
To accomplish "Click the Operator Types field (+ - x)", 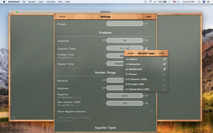I will pyautogui.click(x=125, y=48).
